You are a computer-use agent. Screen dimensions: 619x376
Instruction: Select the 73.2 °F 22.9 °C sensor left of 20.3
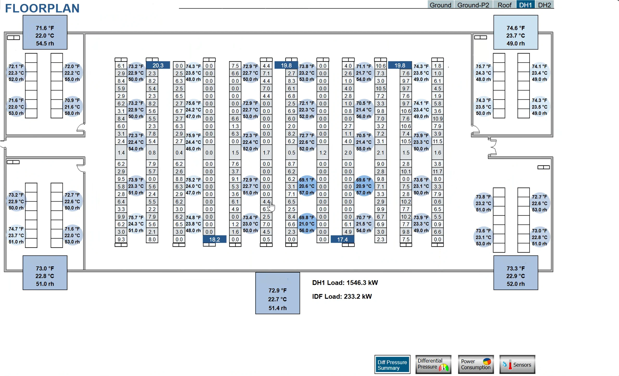click(136, 73)
